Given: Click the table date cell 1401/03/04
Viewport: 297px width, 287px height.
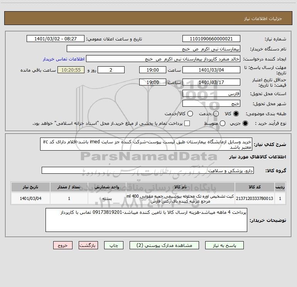Looking at the screenshot, I should pyautogui.click(x=30, y=198).
